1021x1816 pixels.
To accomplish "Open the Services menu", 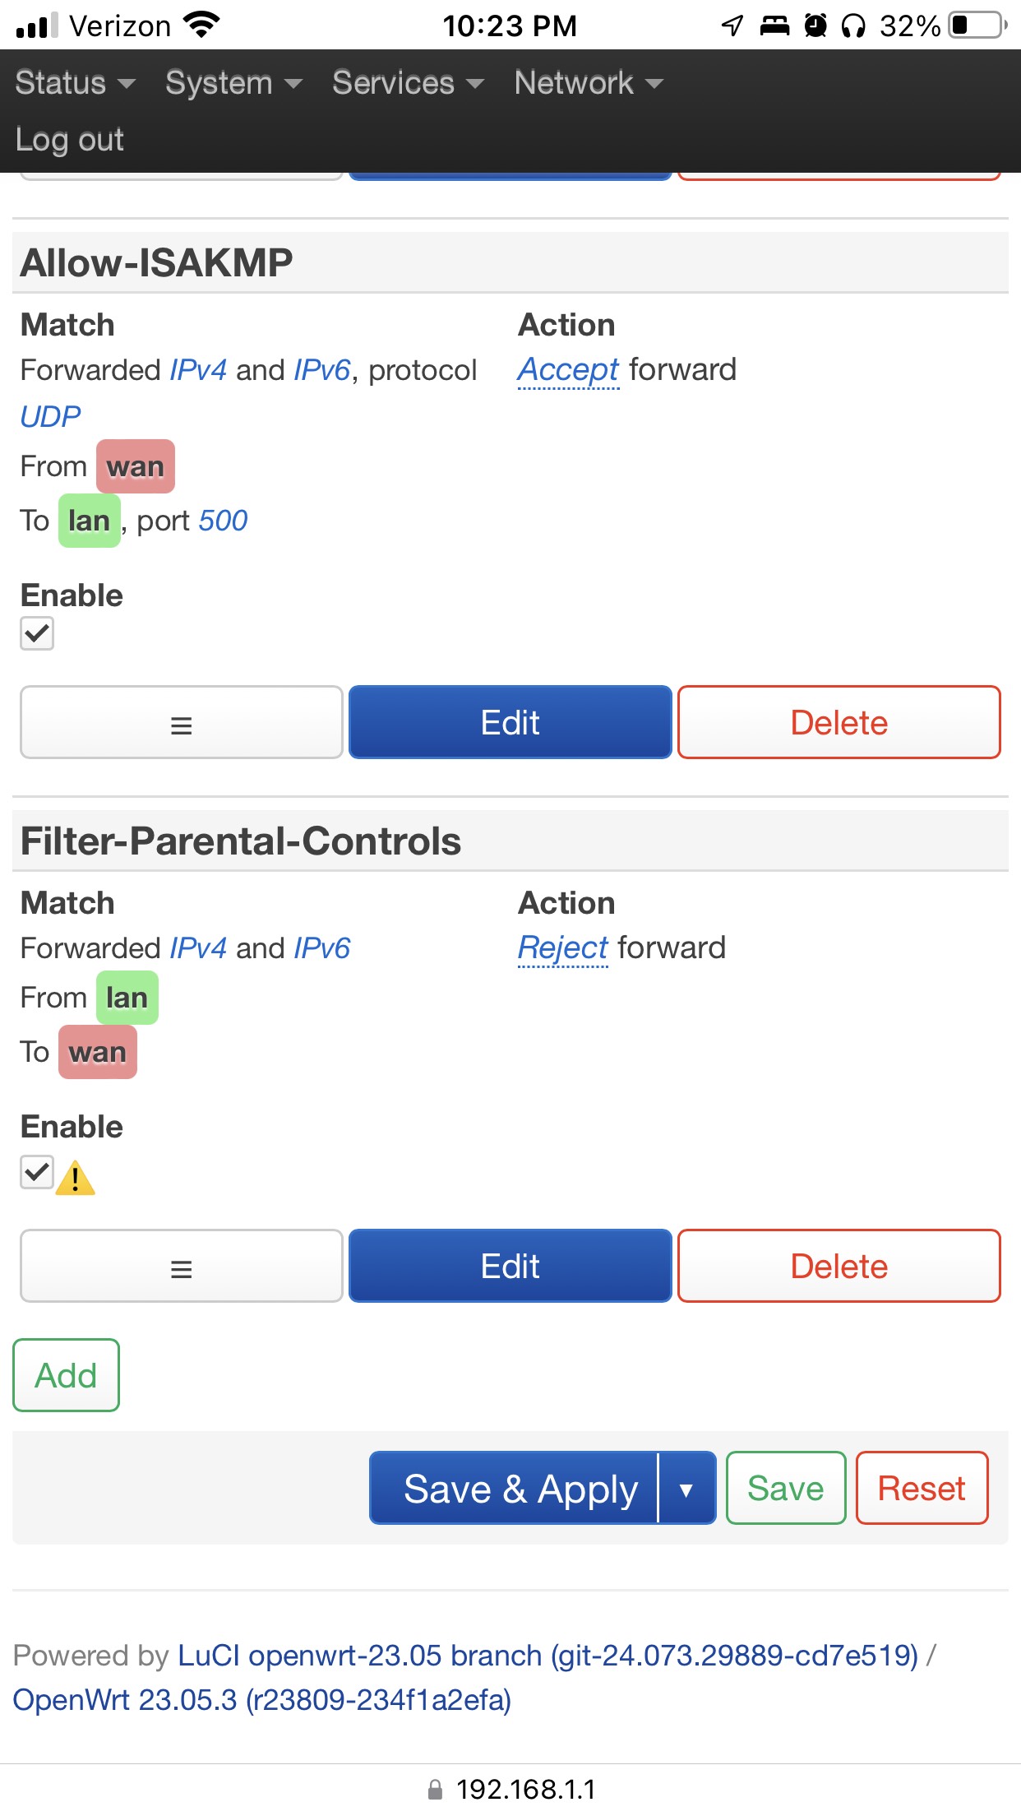I will (408, 82).
